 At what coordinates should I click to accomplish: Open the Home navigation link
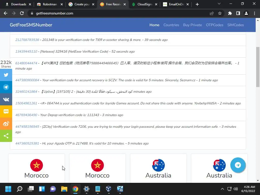(x=154, y=25)
